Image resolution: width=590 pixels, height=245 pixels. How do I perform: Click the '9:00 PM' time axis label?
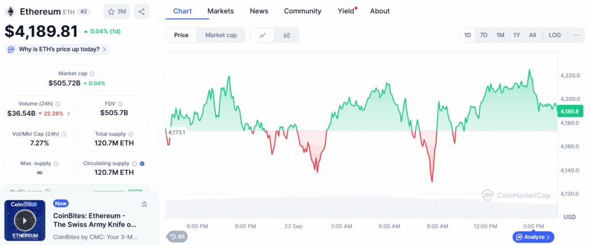point(245,226)
